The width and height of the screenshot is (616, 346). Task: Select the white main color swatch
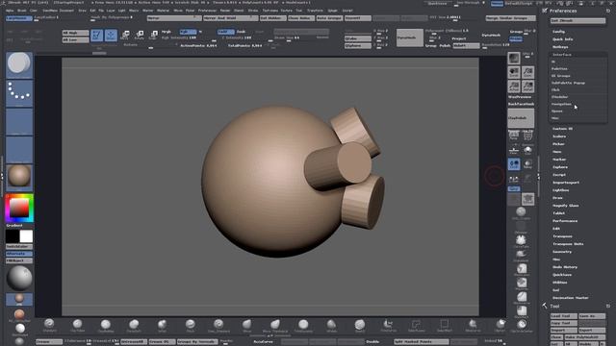pyautogui.click(x=26, y=236)
